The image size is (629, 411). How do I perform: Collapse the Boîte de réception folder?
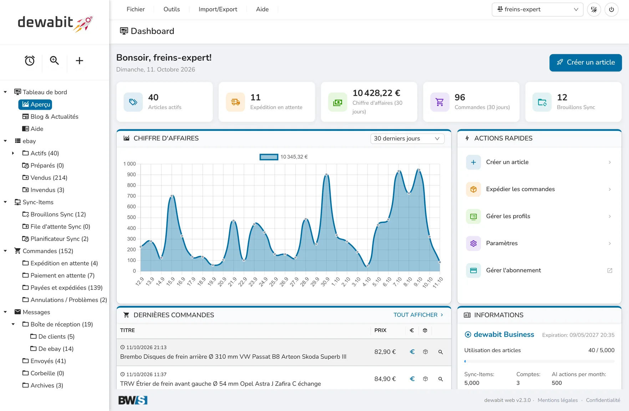pos(13,324)
